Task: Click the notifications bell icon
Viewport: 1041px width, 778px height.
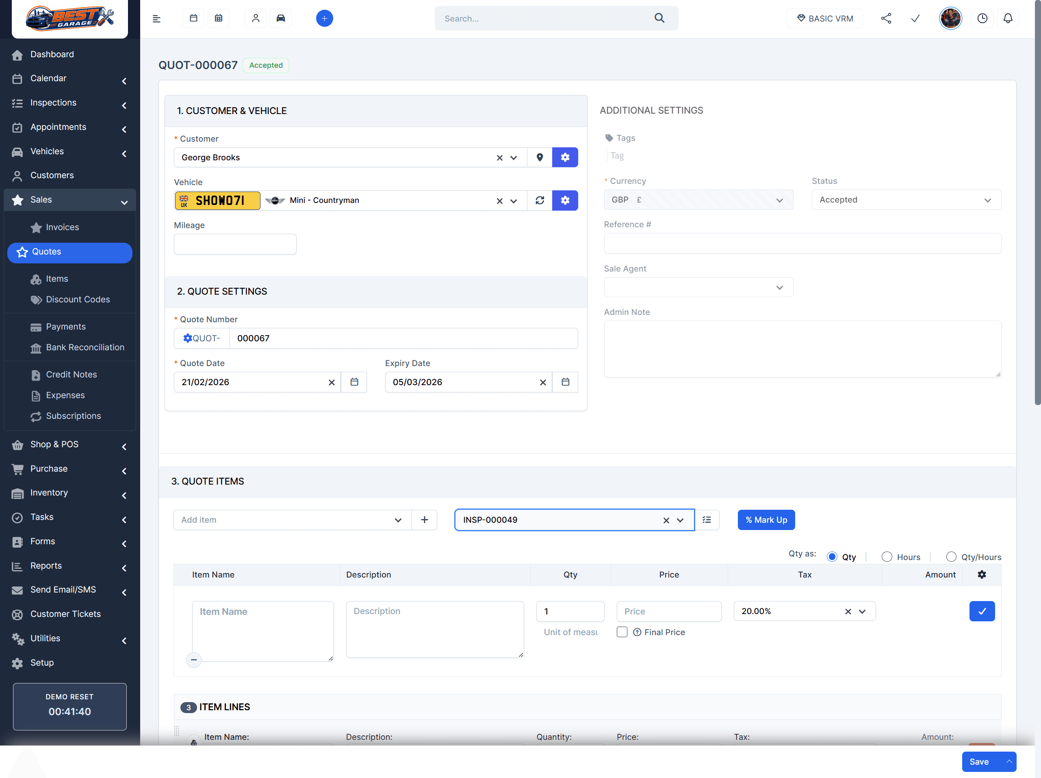Action: [x=1008, y=18]
